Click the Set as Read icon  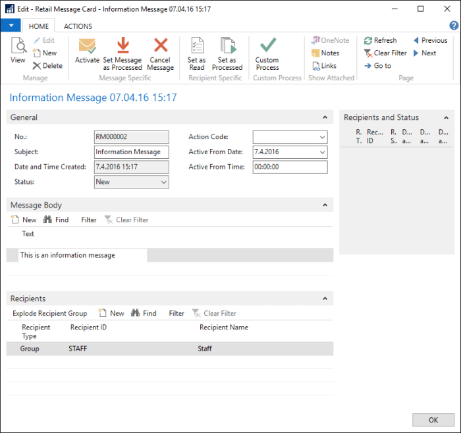tap(197, 46)
